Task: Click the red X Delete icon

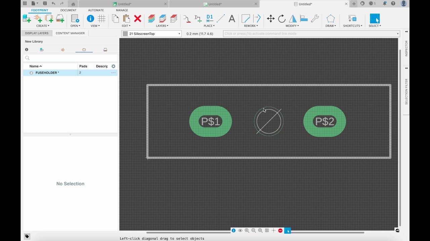Action: pyautogui.click(x=138, y=19)
